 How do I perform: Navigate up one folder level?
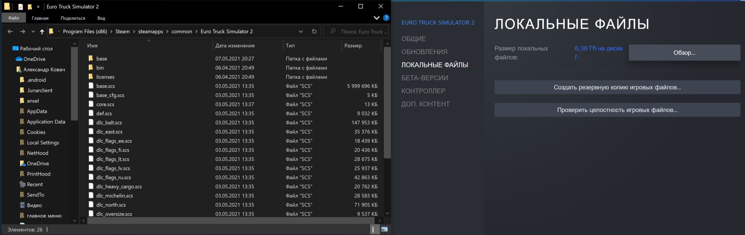[42, 31]
